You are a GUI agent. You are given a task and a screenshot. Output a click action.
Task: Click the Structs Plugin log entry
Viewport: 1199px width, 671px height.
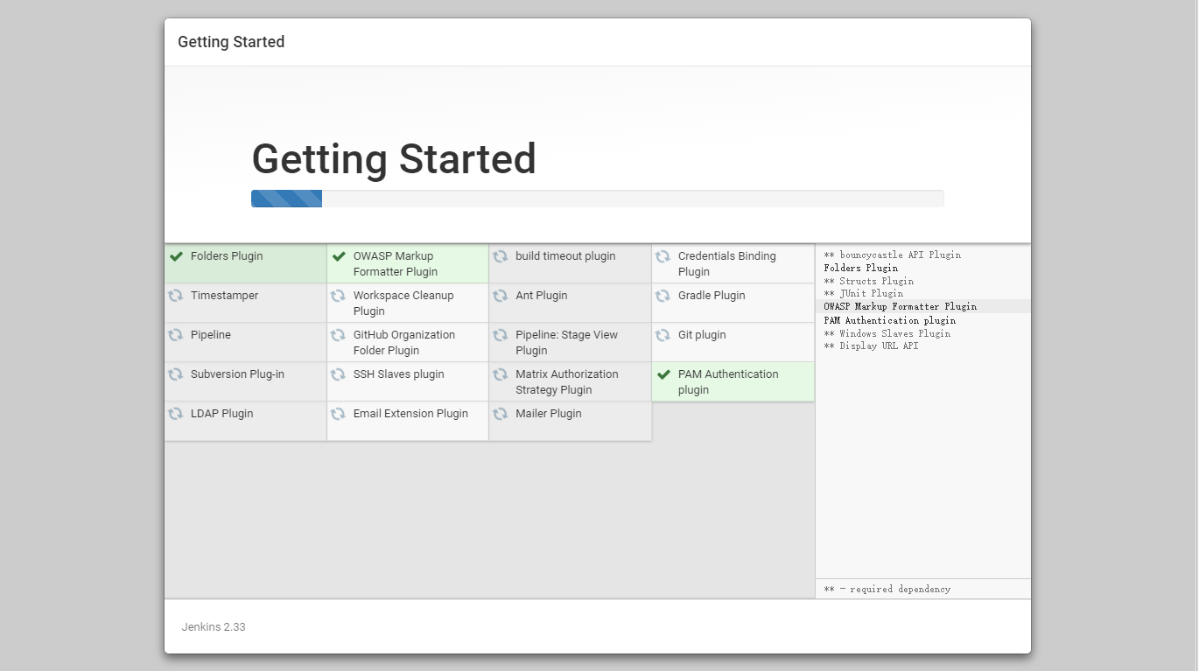[x=868, y=281]
